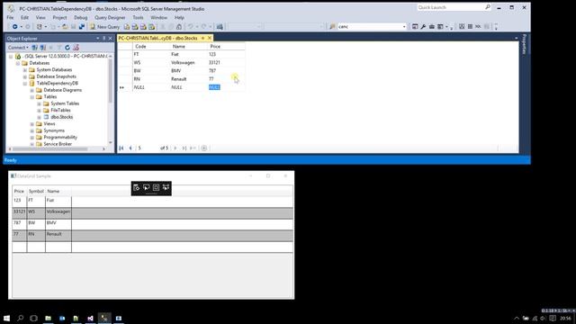Click the Price column header in DataGrid Sample
Image resolution: width=576 pixels, height=324 pixels.
point(19,191)
